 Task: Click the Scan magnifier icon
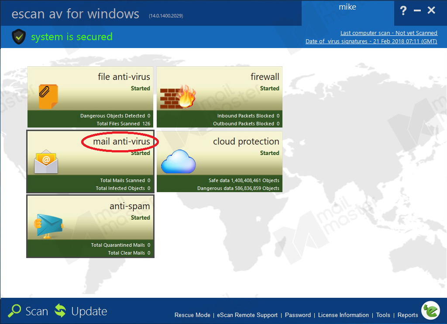point(14,310)
